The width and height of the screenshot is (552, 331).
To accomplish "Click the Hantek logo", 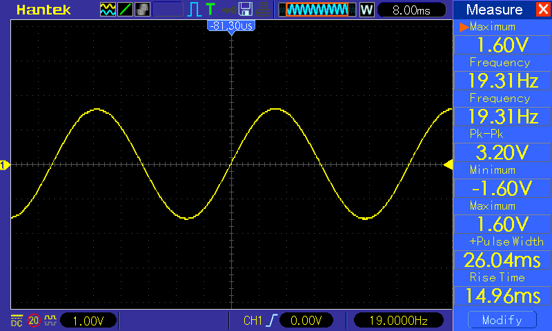I will [43, 10].
